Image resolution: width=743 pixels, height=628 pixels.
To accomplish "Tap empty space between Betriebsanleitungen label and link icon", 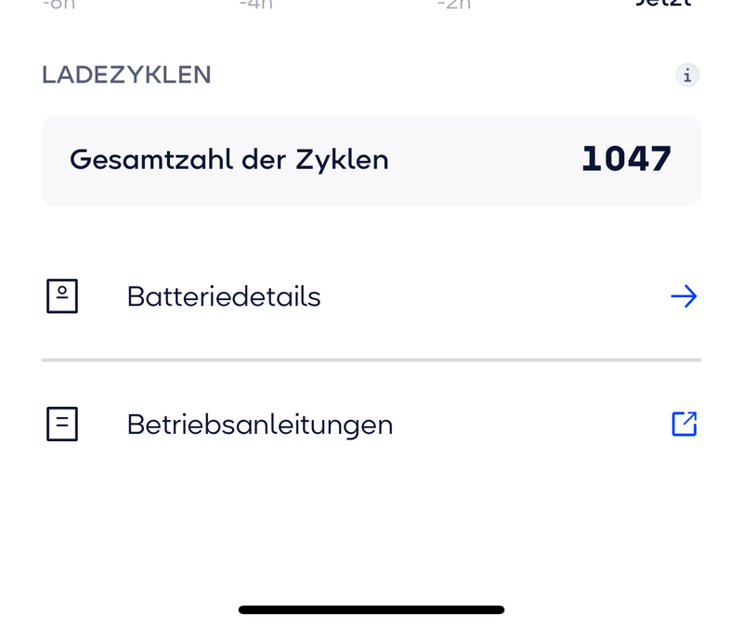I will tap(529, 425).
